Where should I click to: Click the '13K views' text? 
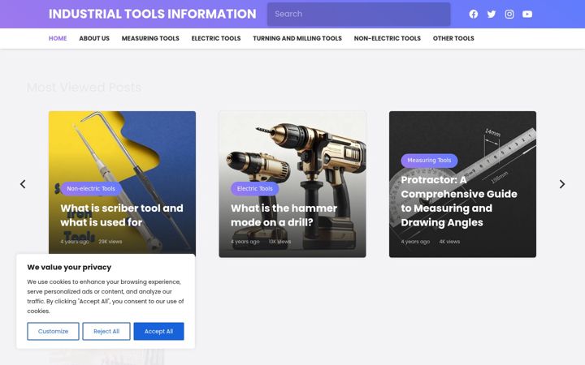(279, 242)
